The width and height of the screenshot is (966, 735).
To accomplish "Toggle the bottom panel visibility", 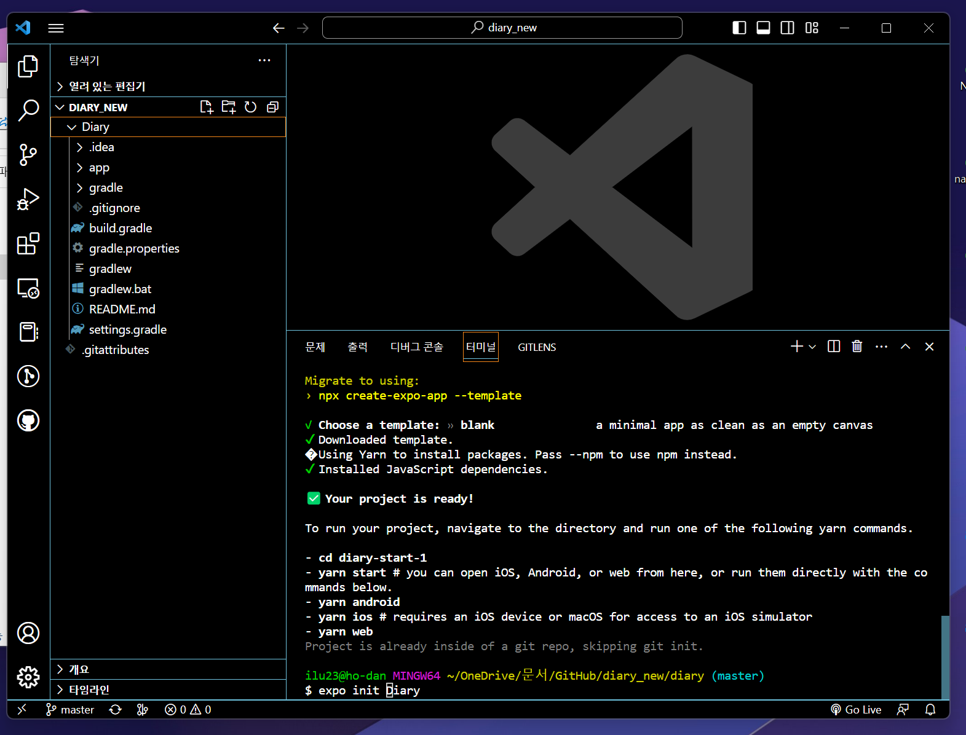I will (x=763, y=28).
